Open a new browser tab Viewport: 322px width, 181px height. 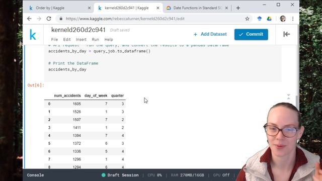[238, 8]
